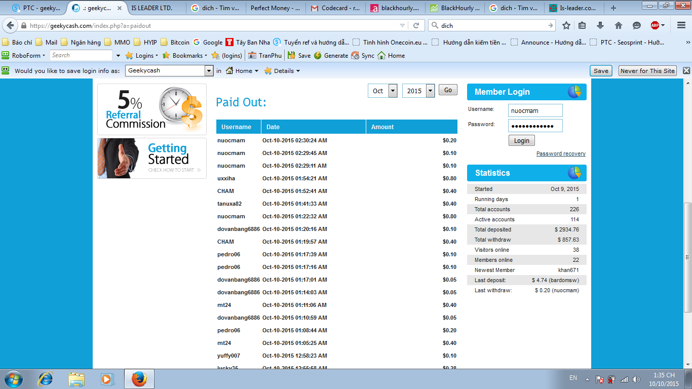Switch to the blackhourly tab
Screen dimensions: 692x389
[x=395, y=8]
